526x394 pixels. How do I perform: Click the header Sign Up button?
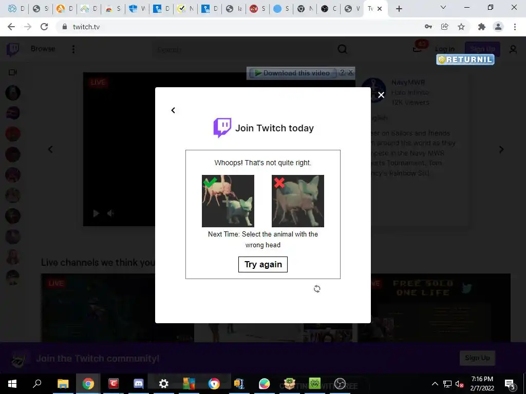coord(483,49)
